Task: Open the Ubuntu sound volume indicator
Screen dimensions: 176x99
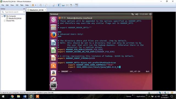Action: tap(137, 14)
